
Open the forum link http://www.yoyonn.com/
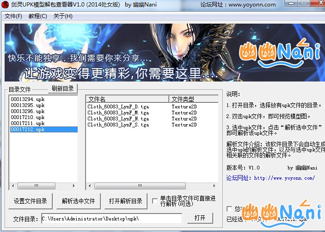pyautogui.click(x=284, y=178)
